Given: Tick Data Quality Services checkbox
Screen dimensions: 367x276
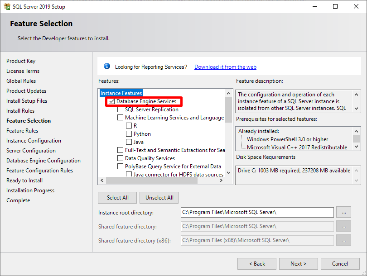Looking at the screenshot, I should click(x=120, y=158).
